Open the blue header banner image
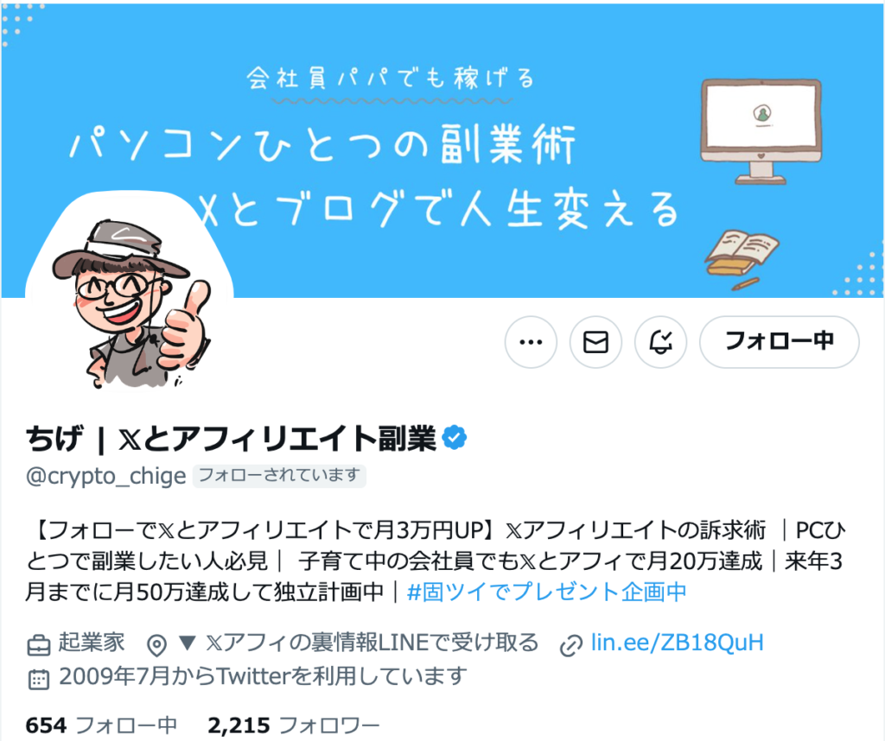 click(442, 150)
